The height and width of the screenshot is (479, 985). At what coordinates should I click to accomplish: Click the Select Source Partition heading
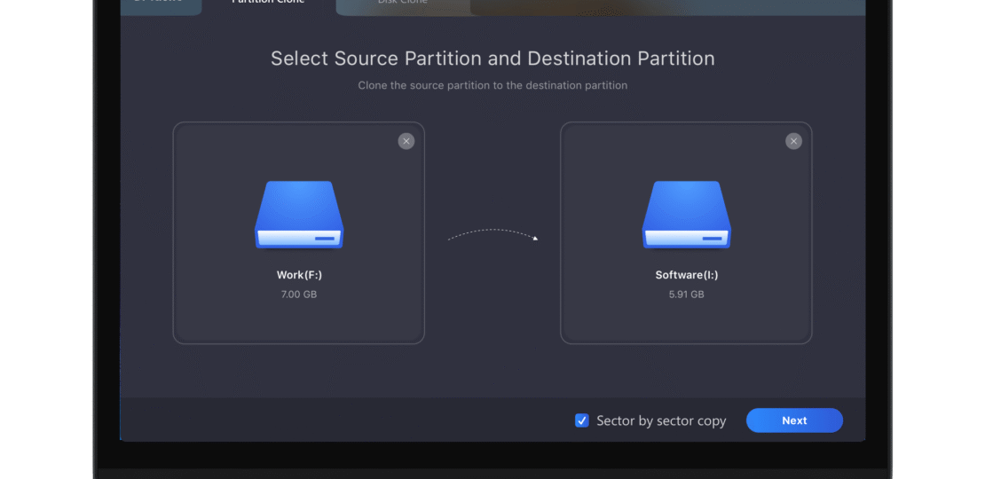pos(492,59)
